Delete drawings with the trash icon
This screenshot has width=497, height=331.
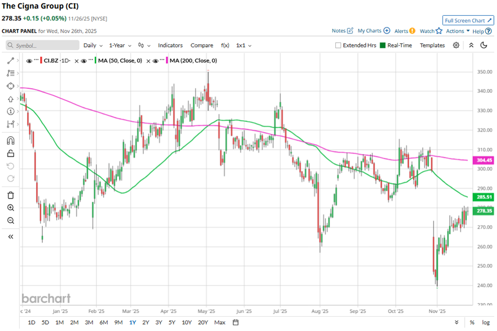[x=11, y=195]
